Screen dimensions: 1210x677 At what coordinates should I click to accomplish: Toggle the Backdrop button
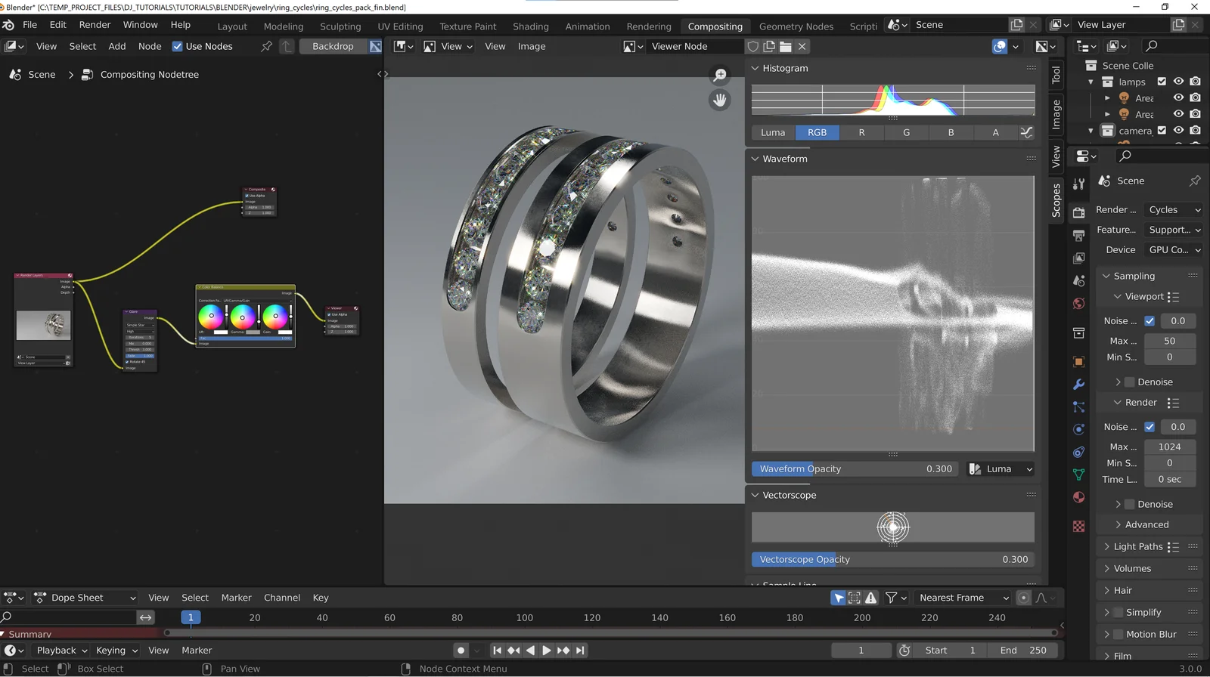click(x=333, y=46)
